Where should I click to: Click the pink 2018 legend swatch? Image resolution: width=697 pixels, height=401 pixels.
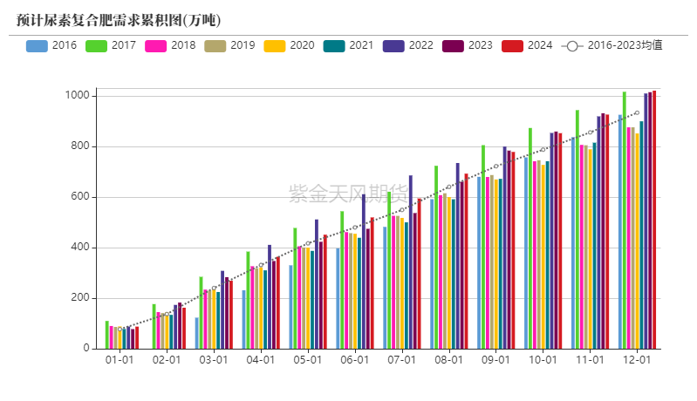155,45
